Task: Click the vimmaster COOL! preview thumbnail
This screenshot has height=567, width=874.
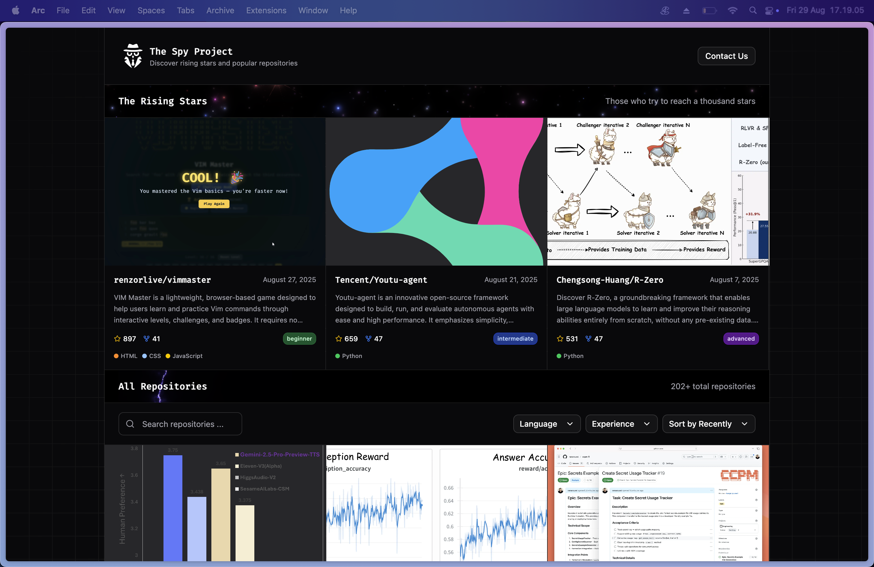Action: (x=215, y=191)
